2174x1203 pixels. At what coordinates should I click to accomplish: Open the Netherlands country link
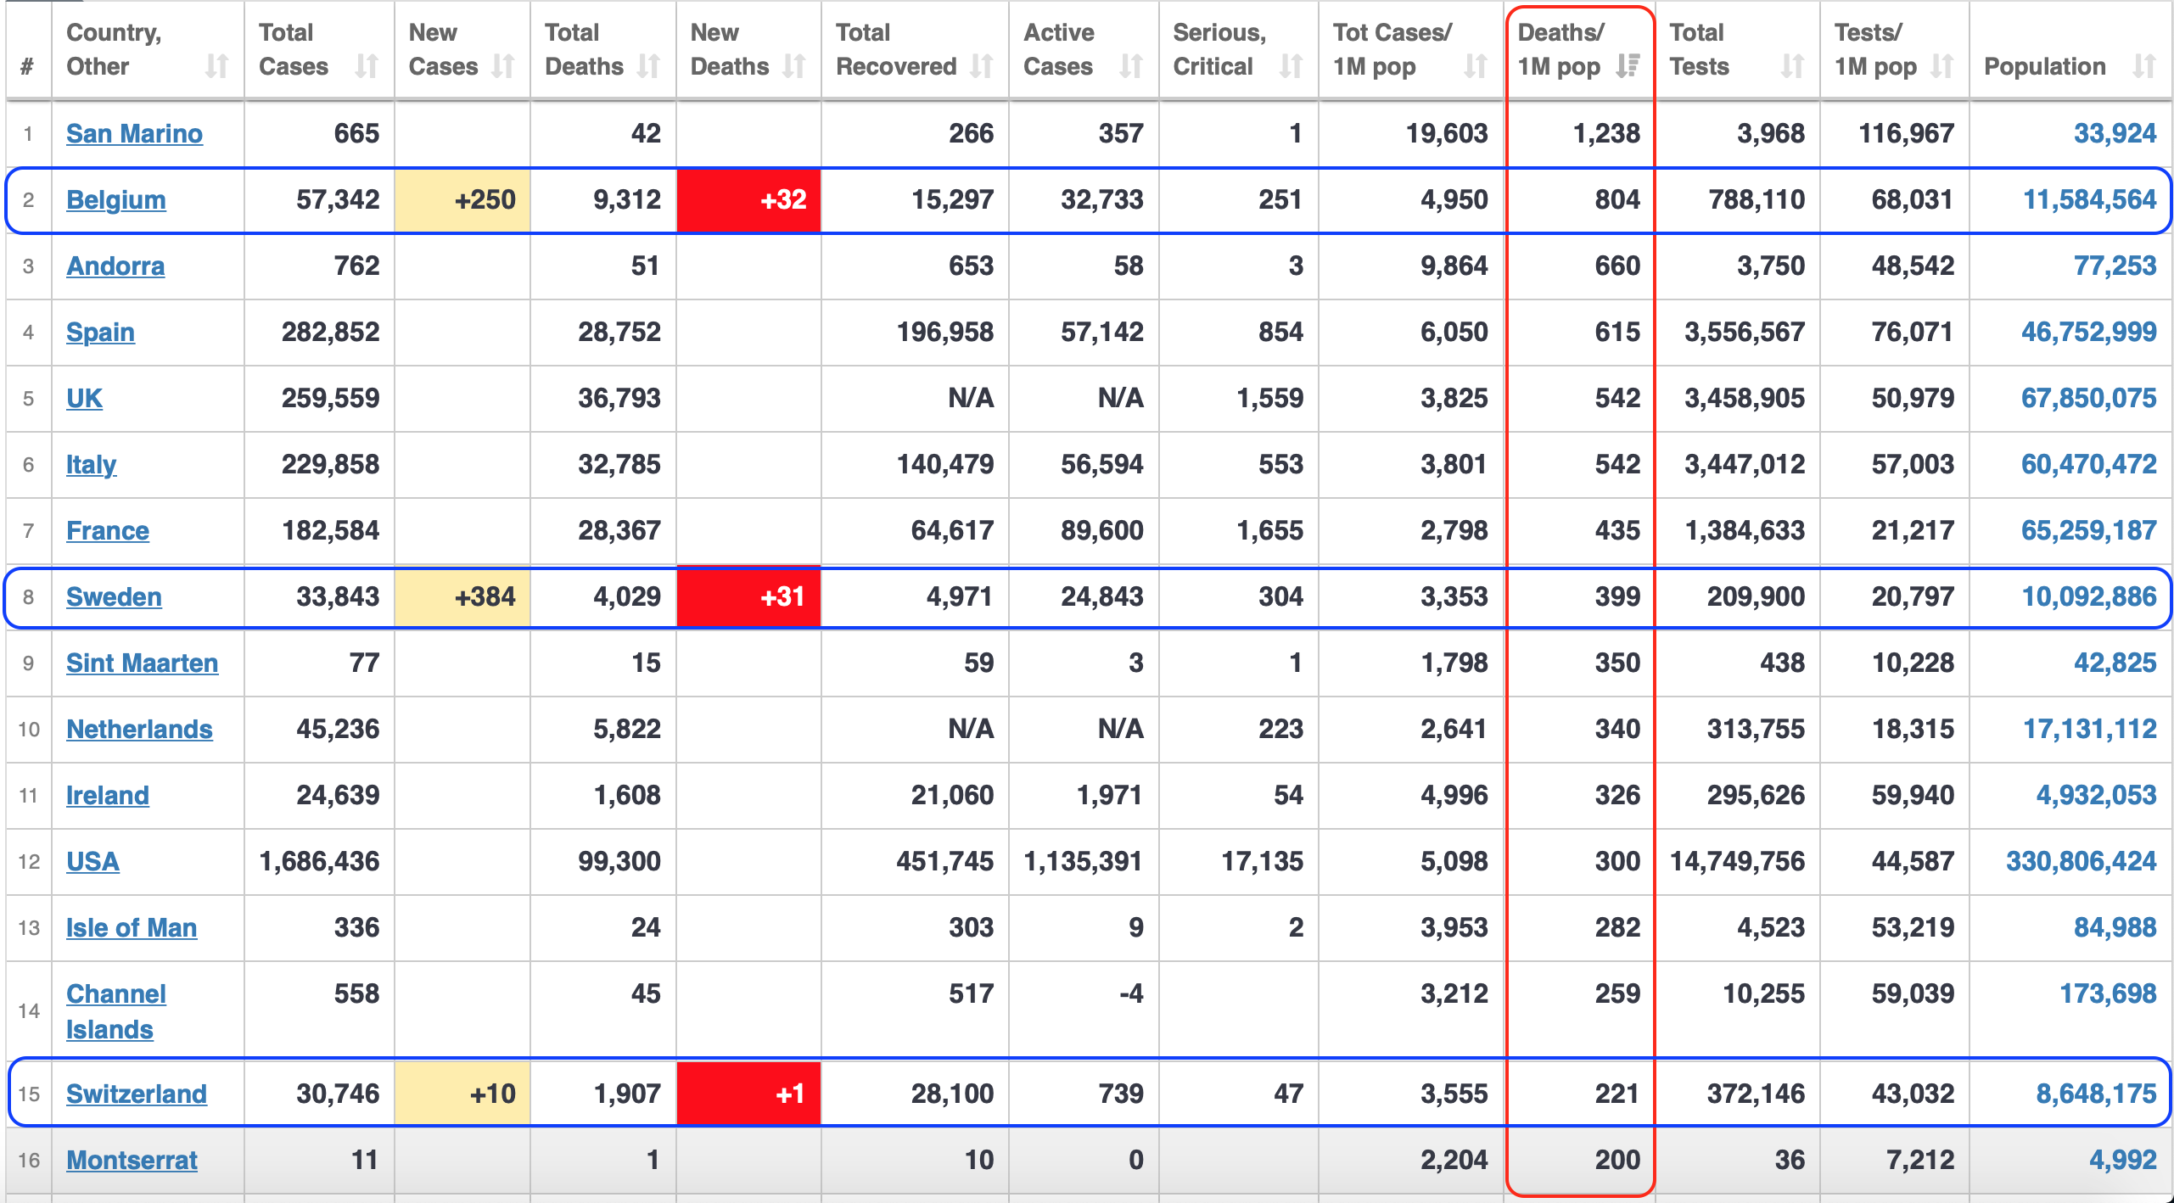[x=139, y=729]
